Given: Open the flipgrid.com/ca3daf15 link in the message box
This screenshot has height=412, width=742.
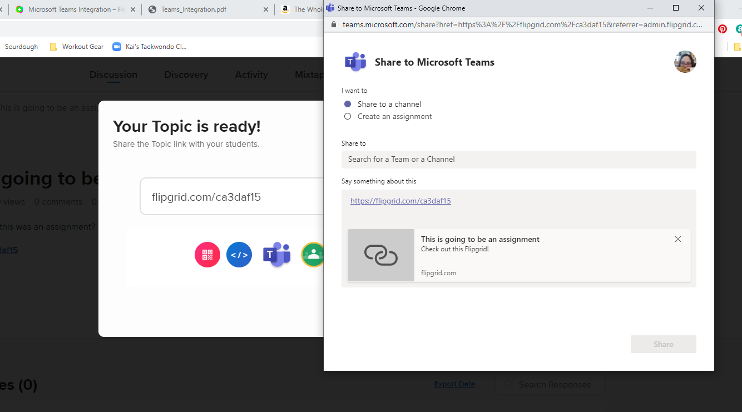Looking at the screenshot, I should [400, 201].
